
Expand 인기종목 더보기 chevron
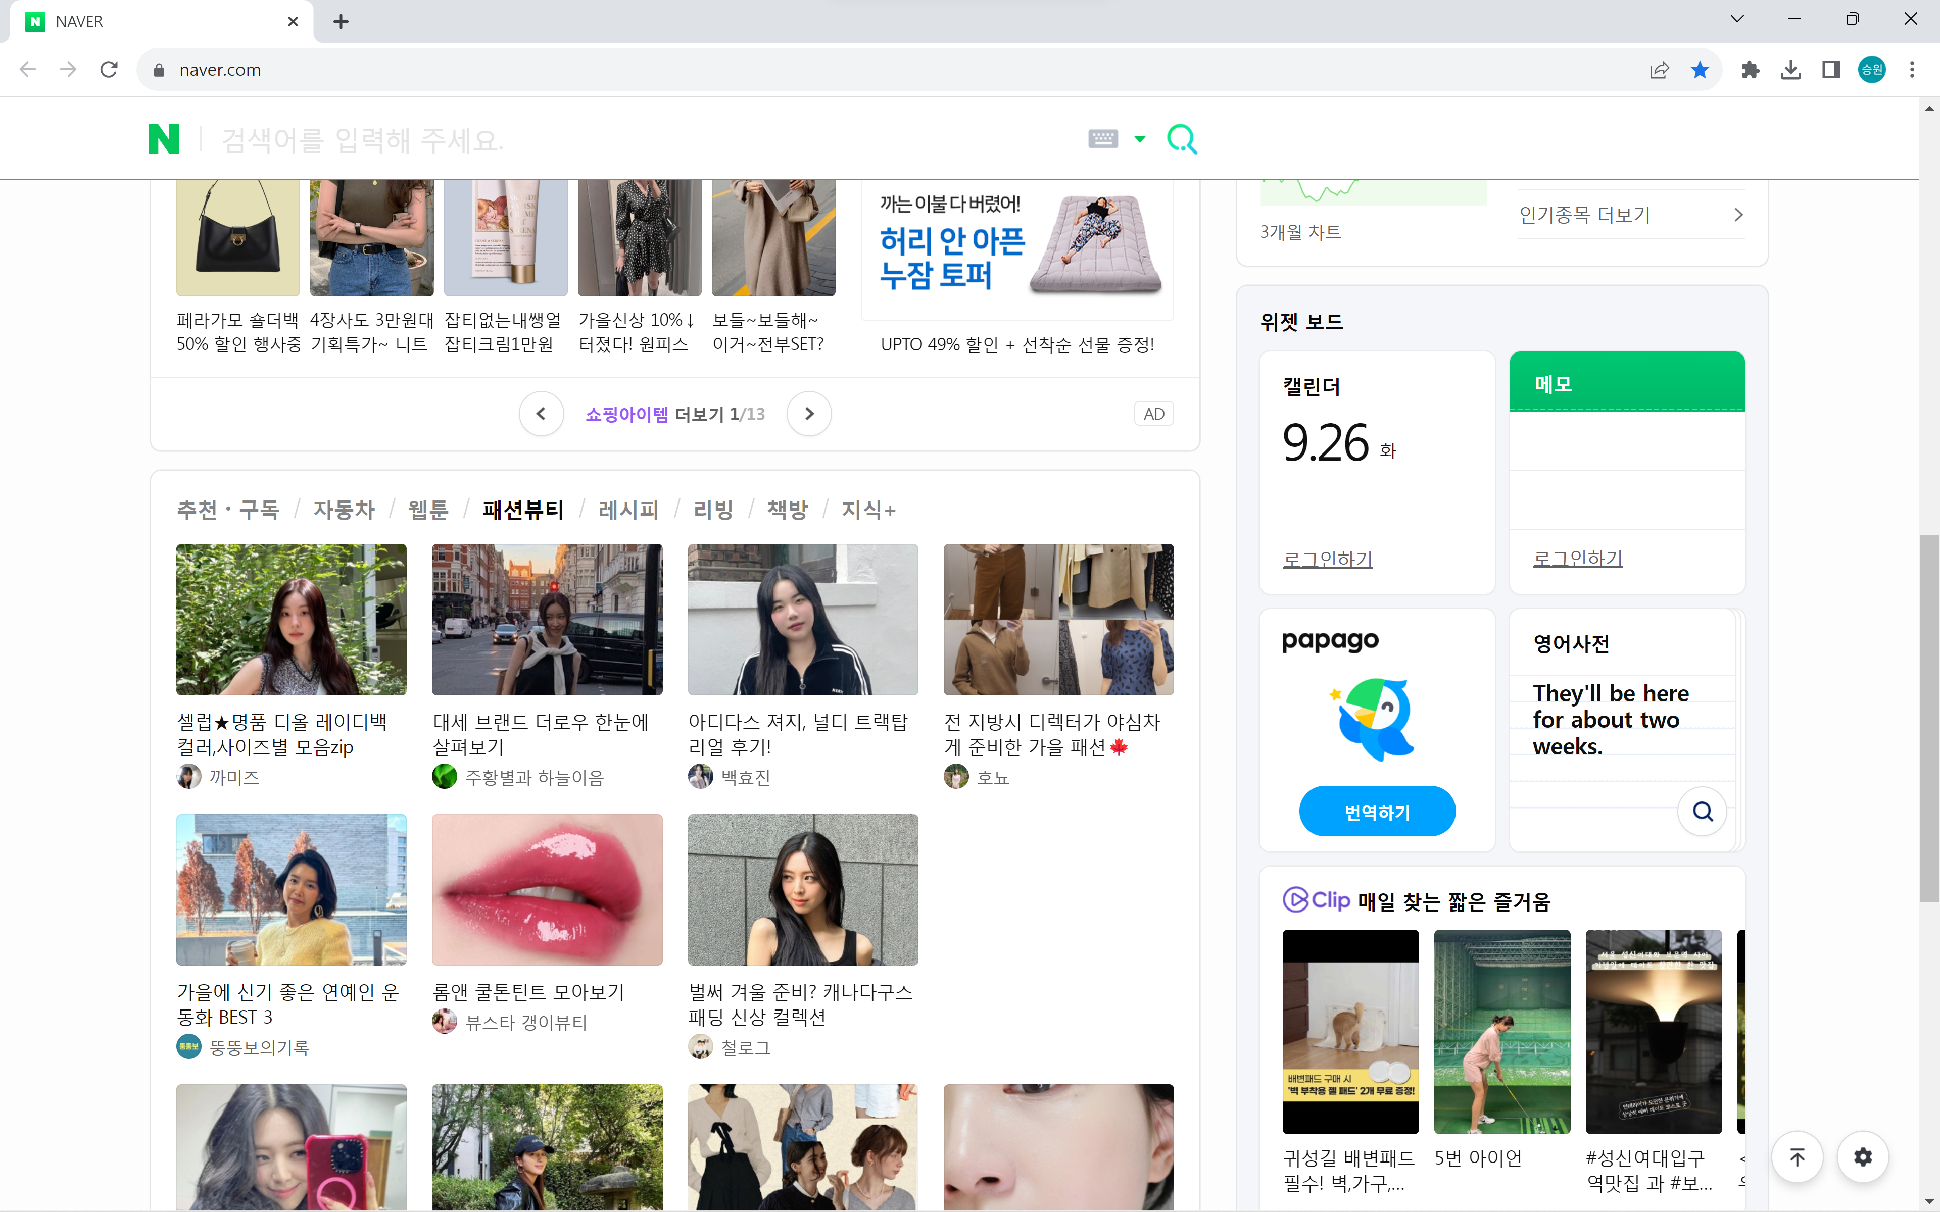1738,215
